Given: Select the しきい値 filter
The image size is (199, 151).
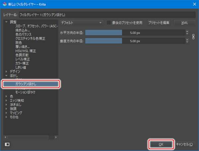Looking at the screenshot, I should [21, 68].
